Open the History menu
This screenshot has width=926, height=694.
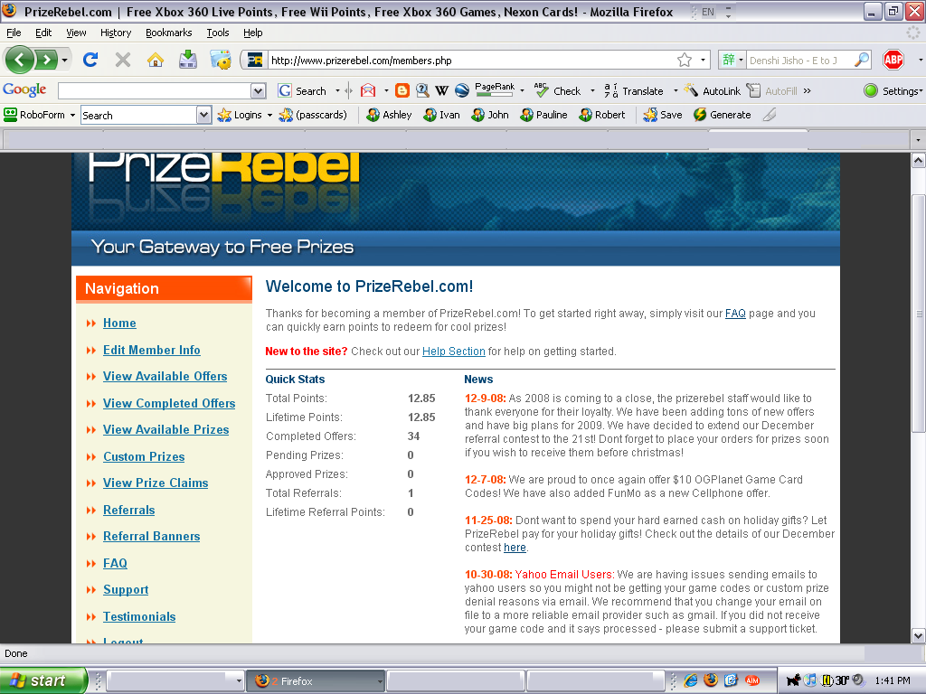pos(116,33)
